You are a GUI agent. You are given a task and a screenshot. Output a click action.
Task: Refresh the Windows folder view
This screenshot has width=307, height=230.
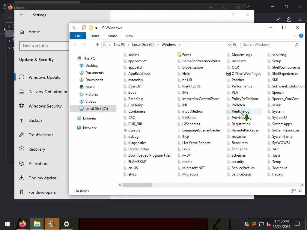tap(234, 45)
